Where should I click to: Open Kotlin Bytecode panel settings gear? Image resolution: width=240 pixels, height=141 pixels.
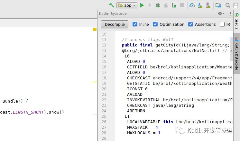click(221, 14)
